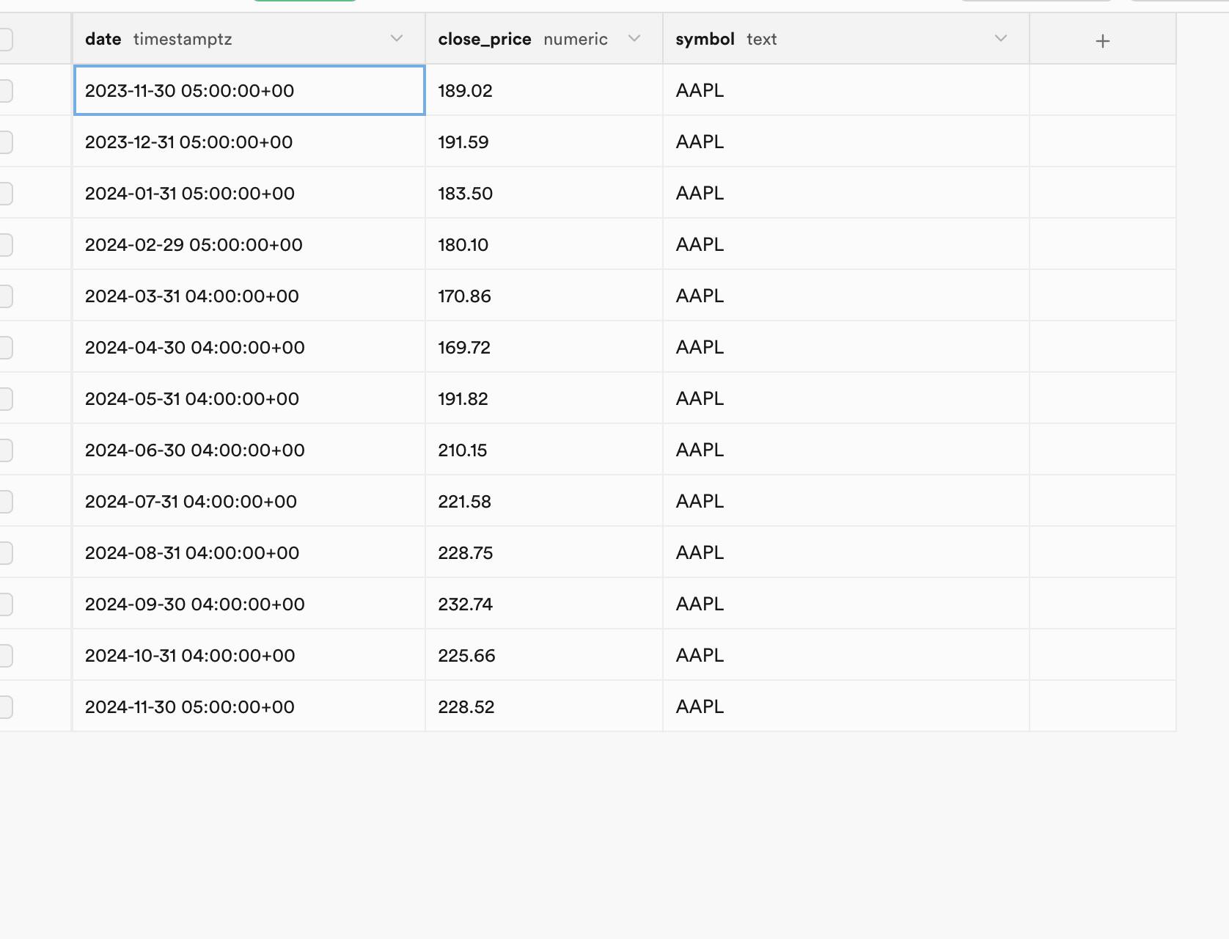Click the cell with price 170.86
This screenshot has height=939, width=1229.
(543, 296)
